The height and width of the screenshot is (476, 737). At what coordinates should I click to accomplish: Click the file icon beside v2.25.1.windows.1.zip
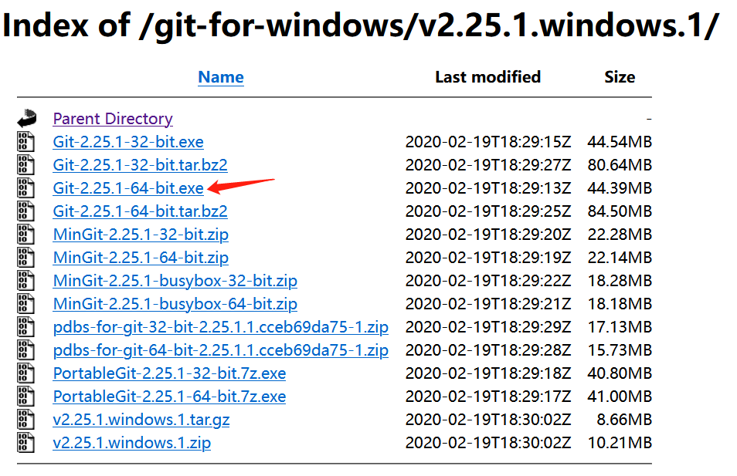[25, 443]
